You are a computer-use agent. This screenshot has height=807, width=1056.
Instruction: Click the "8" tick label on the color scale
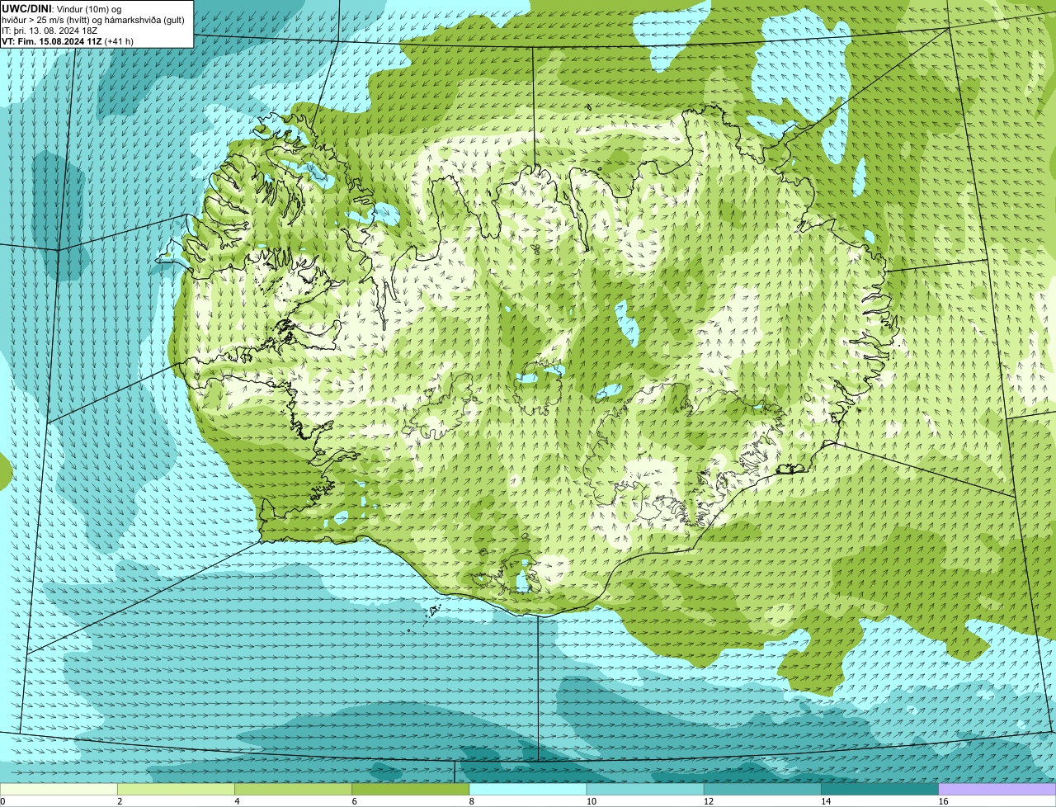click(472, 801)
